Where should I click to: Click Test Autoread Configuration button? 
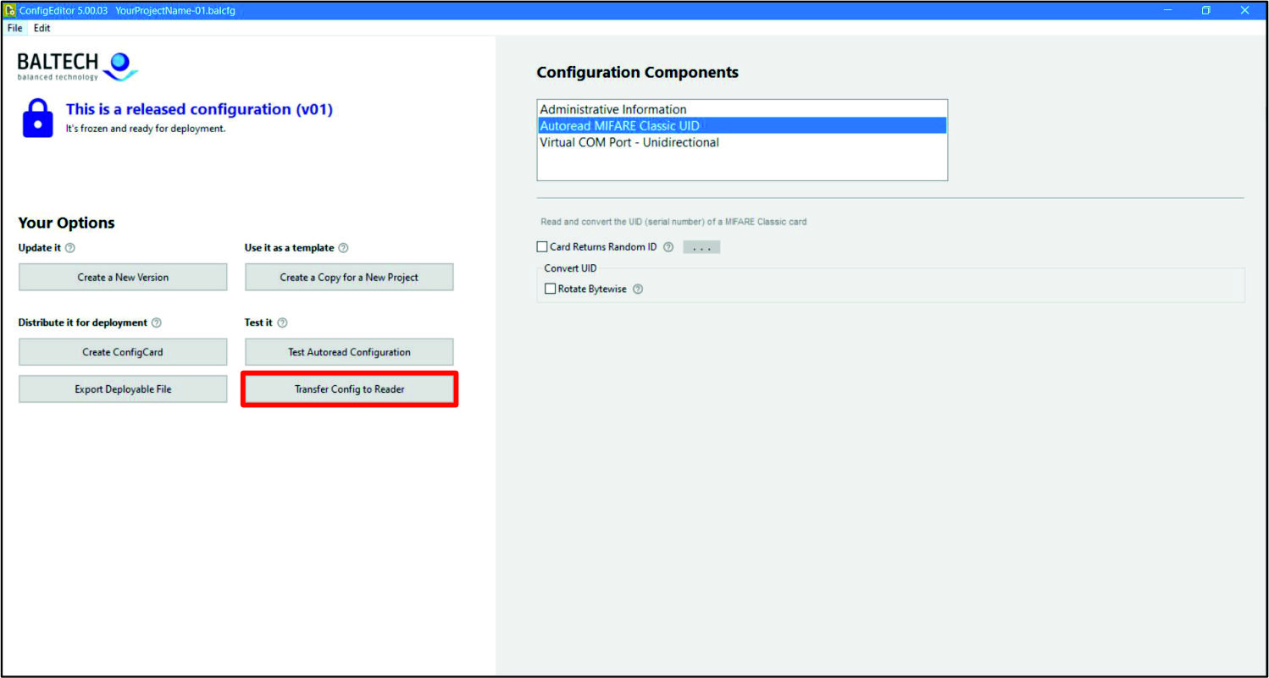pyautogui.click(x=349, y=352)
